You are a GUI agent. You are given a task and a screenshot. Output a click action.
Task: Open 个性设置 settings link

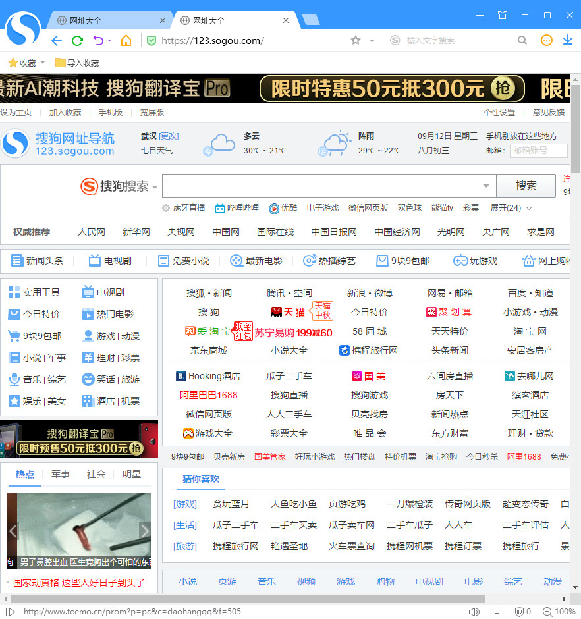coord(499,113)
